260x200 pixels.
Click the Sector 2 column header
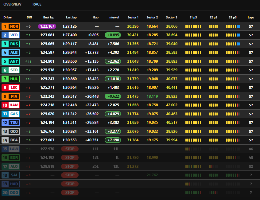pyautogui.click(x=152, y=18)
